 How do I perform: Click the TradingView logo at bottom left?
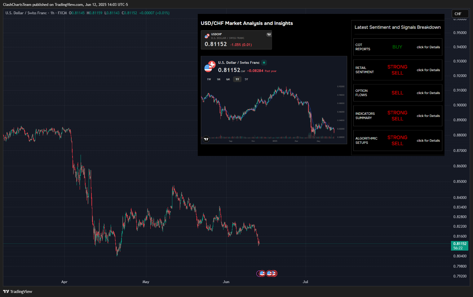click(18, 291)
